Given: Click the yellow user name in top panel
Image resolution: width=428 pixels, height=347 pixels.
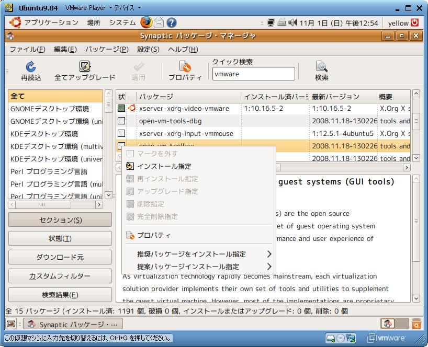Looking at the screenshot, I should pos(398,23).
